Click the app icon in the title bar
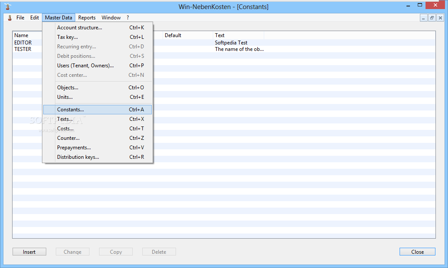The width and height of the screenshot is (448, 268). [x=8, y=6]
